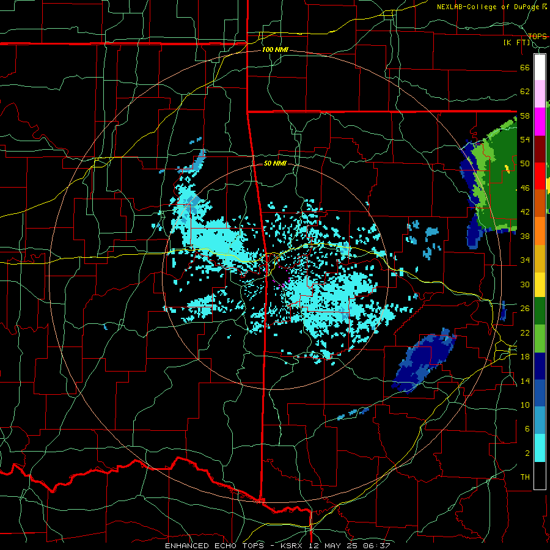The height and width of the screenshot is (550, 550).
Task: Select the gold swatch in the color scale
Action: 540,258
